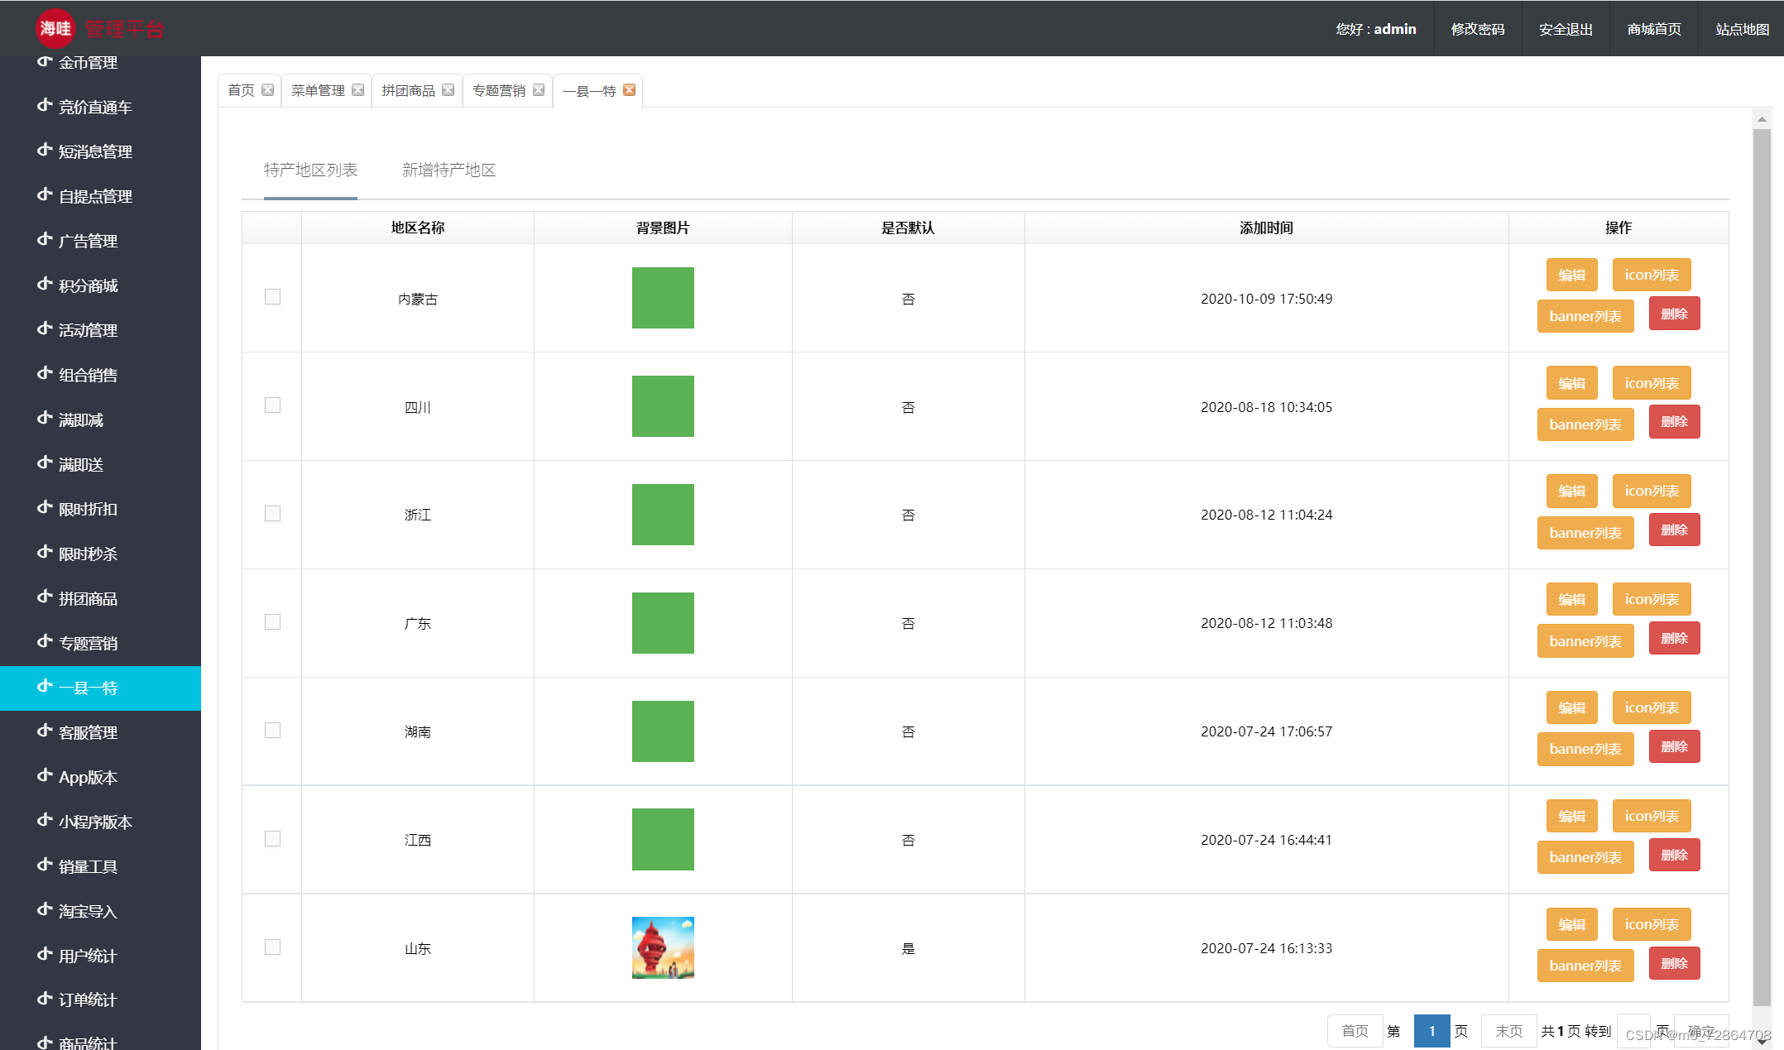The image size is (1784, 1050).
Task: Open 客服管理 via its sidebar icon
Action: pos(46,731)
